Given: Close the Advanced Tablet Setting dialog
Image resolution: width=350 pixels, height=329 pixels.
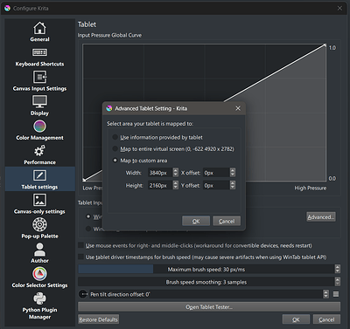Looking at the screenshot, I should (238, 108).
